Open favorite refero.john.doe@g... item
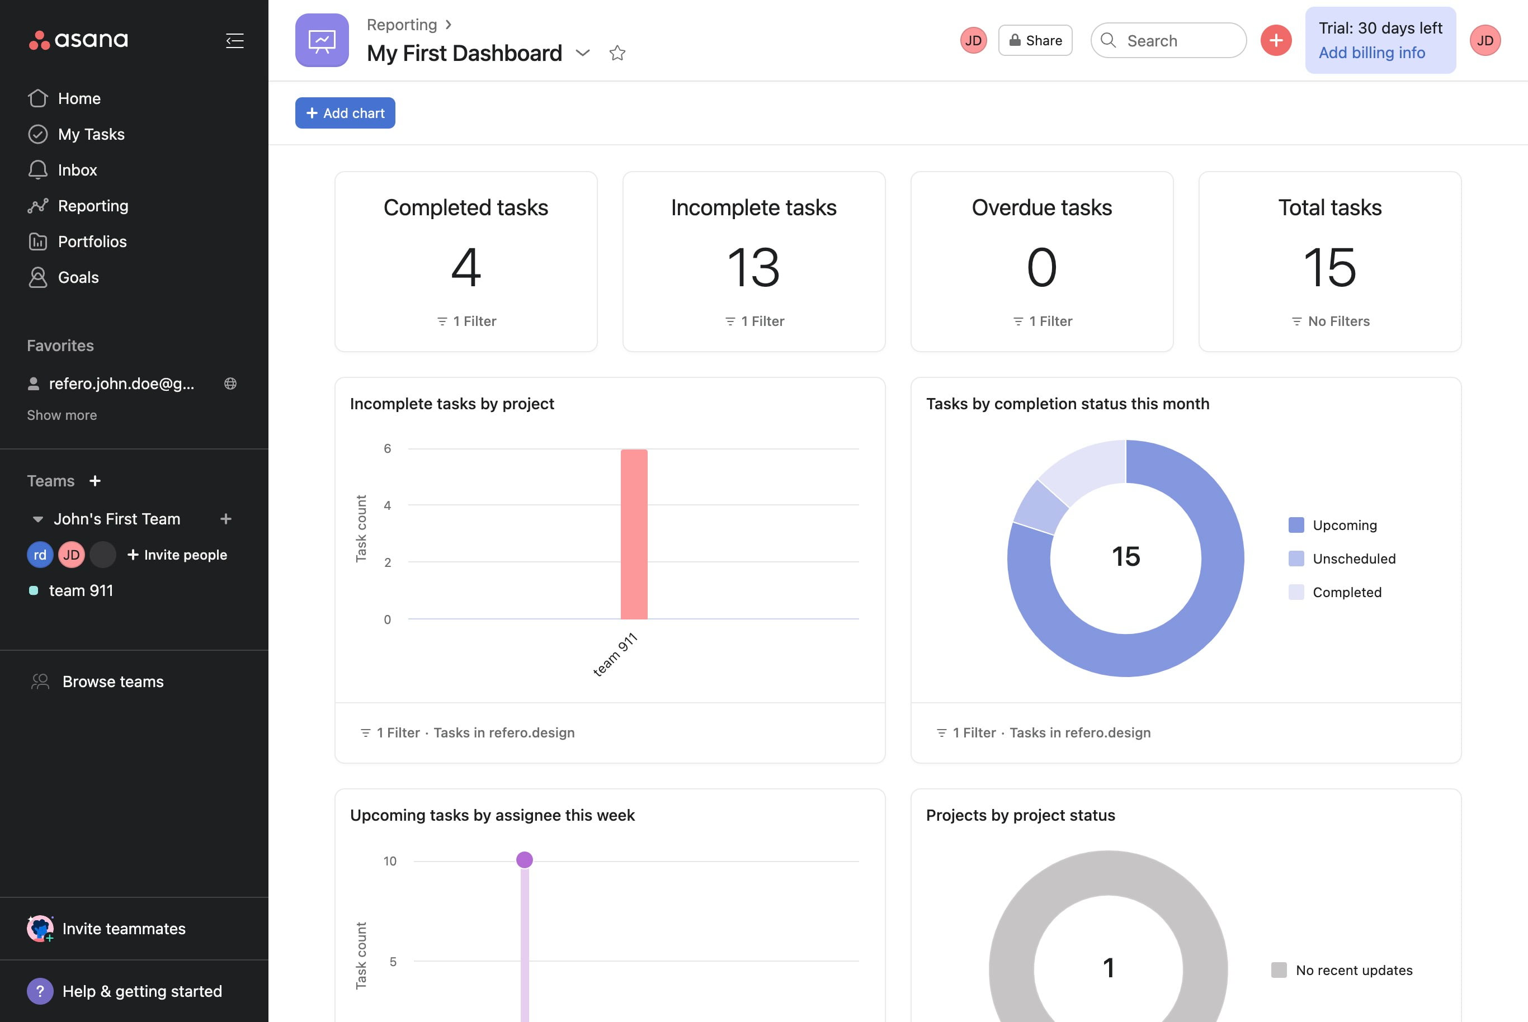Image resolution: width=1528 pixels, height=1022 pixels. (x=121, y=384)
